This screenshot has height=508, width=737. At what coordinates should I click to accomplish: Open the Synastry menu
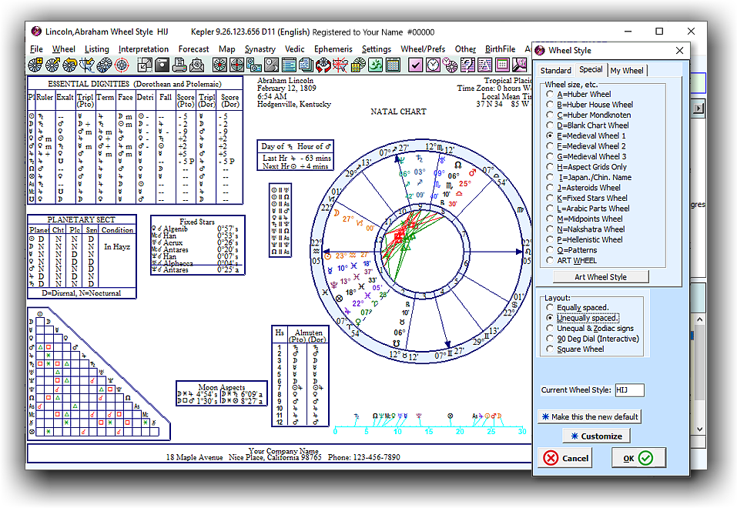pyautogui.click(x=260, y=49)
